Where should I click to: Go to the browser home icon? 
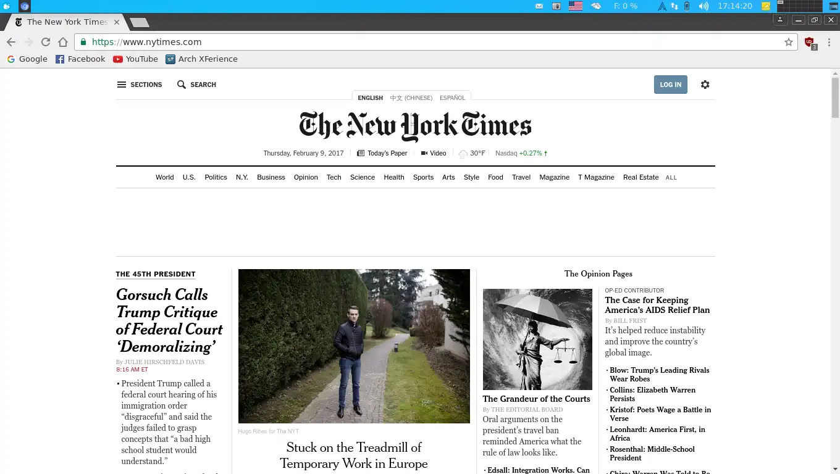pos(63,42)
